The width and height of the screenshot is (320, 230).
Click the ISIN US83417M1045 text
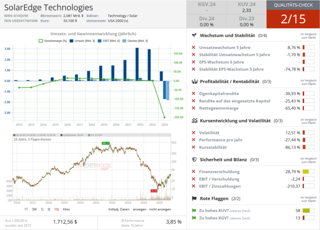point(21,21)
